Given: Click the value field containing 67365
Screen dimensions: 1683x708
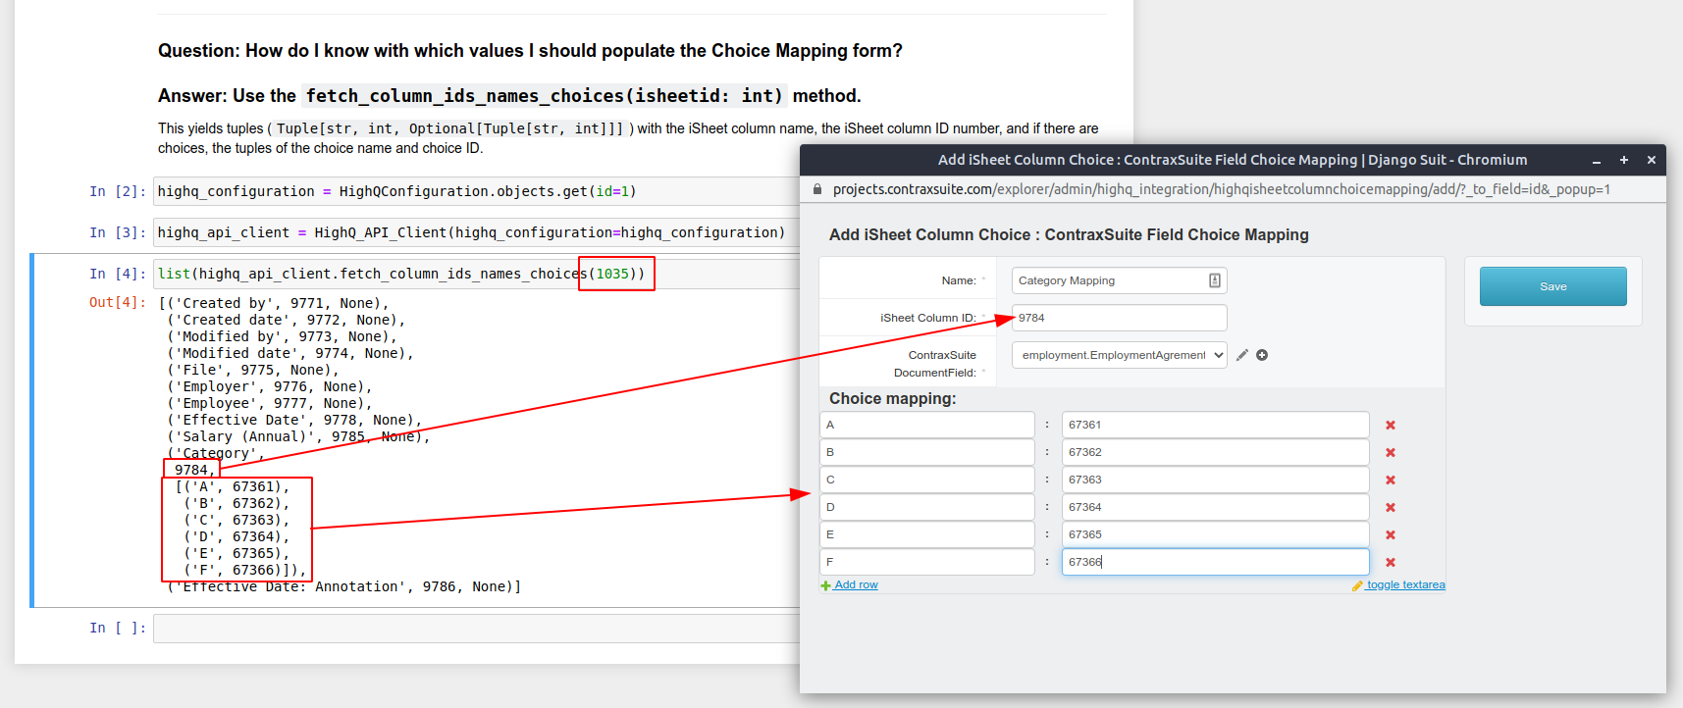Looking at the screenshot, I should click(1216, 534).
